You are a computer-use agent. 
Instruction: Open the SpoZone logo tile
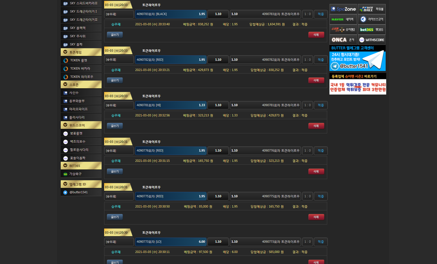pos(343,9)
